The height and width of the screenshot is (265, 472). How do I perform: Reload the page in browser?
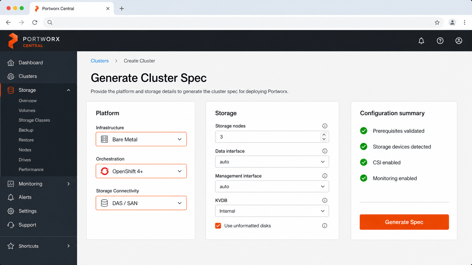tap(35, 23)
